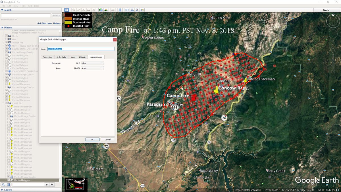
Task: Click the Search button
Action: [x=57, y=15]
